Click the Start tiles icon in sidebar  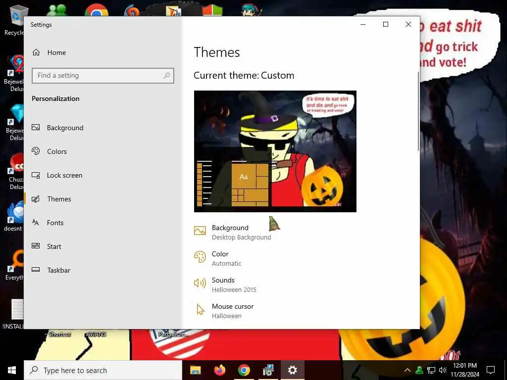(36, 246)
